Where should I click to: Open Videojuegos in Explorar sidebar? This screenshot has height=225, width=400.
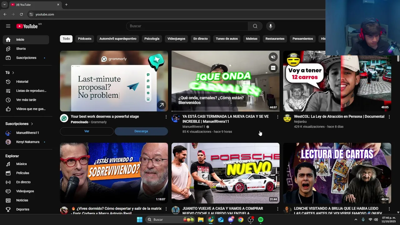26,191
